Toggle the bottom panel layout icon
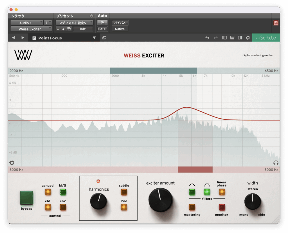Viewport: 288px width, 233px height. pyautogui.click(x=232, y=38)
